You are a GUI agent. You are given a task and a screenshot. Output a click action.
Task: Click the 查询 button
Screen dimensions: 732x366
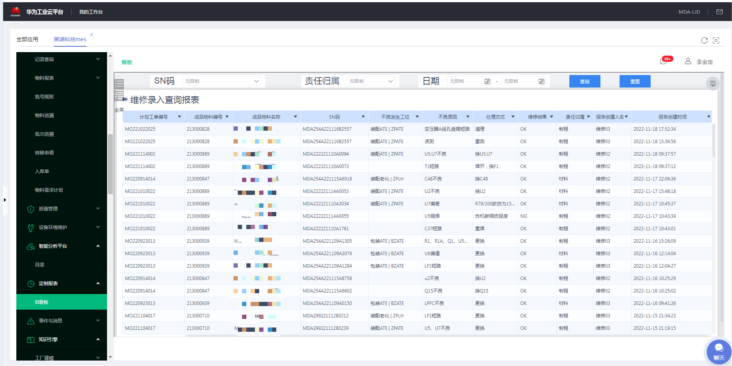585,81
